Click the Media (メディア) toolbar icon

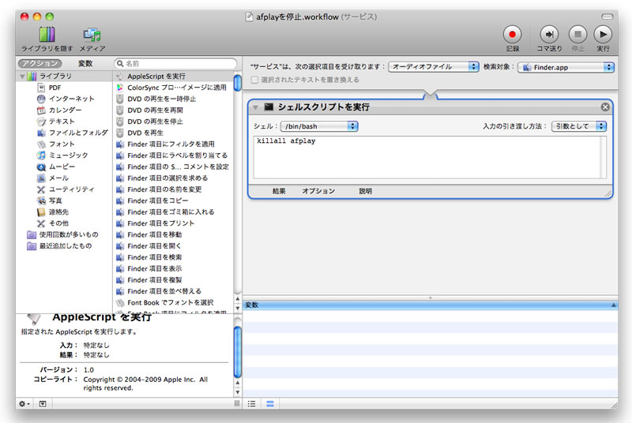pyautogui.click(x=92, y=36)
